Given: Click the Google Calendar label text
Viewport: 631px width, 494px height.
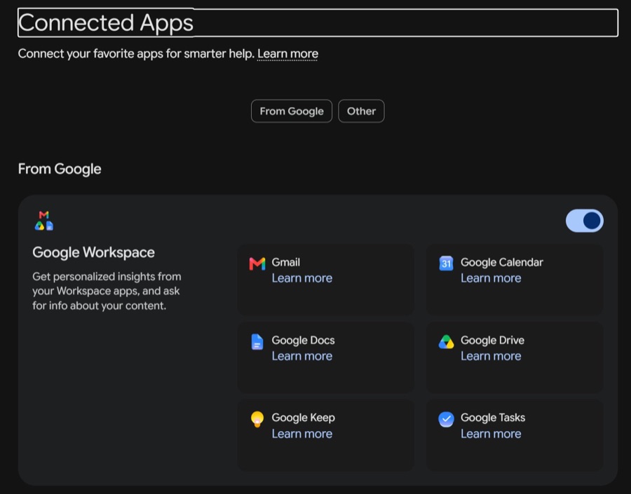Looking at the screenshot, I should pos(502,262).
